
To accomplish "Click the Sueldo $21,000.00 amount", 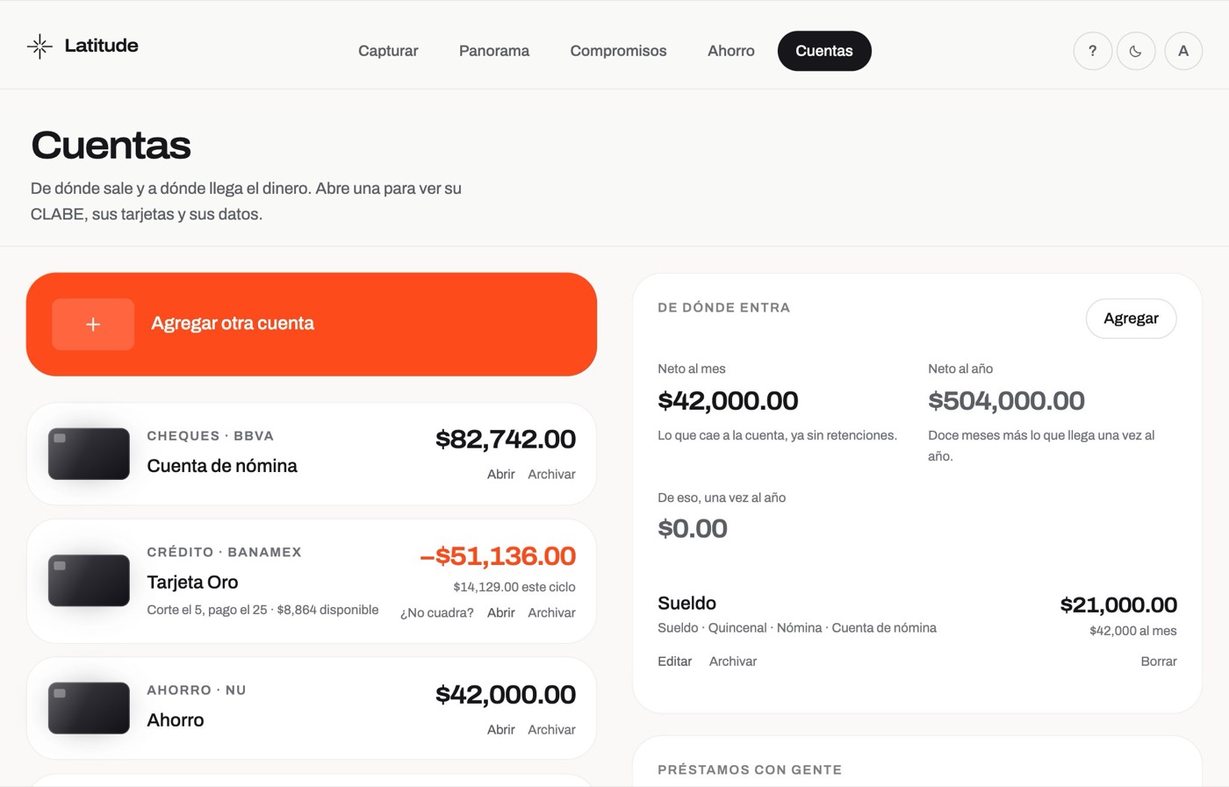I will [x=1118, y=605].
